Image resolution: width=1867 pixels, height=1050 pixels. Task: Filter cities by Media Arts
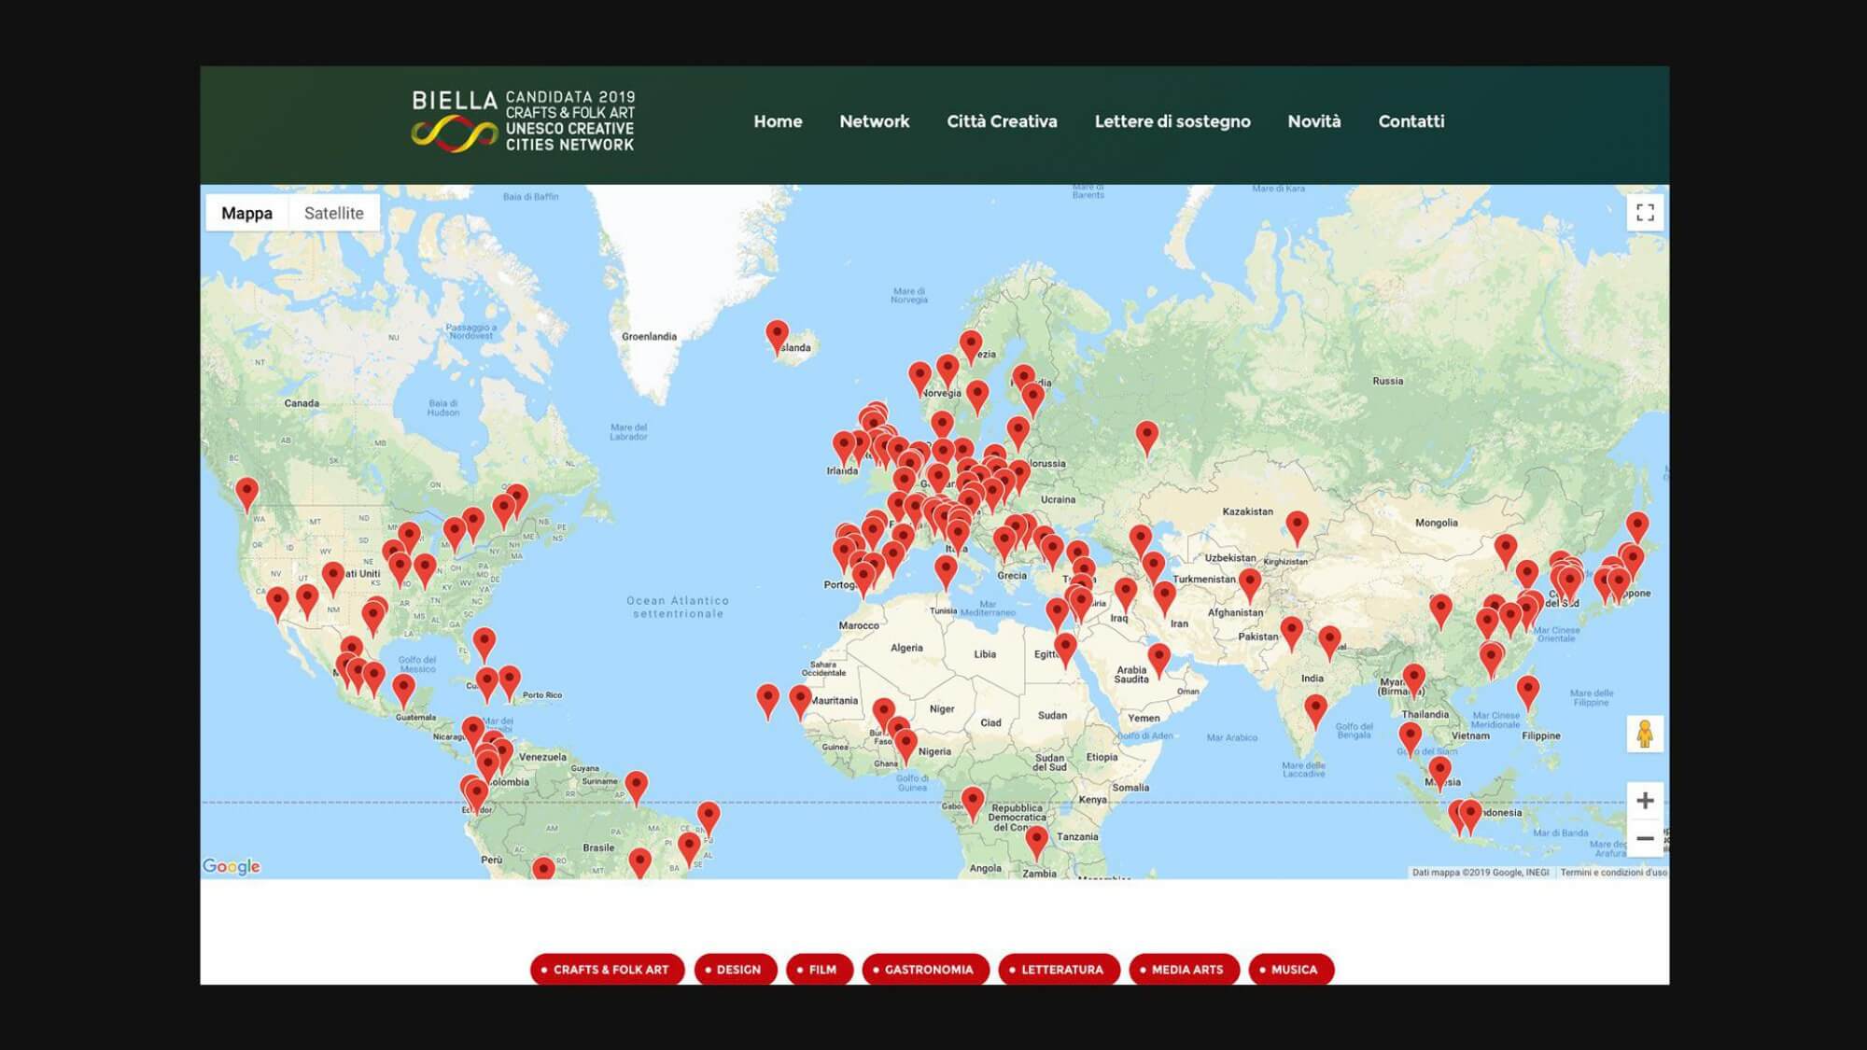point(1184,970)
